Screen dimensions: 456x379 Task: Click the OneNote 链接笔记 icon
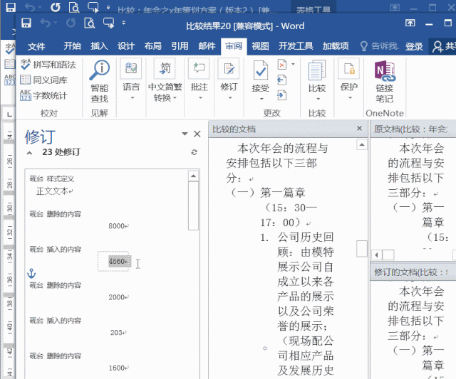pos(385,70)
